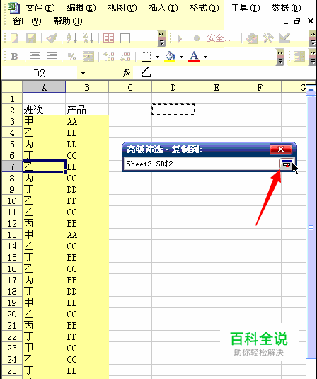Apply red font color A
Screen dimensions: 317x379
pyautogui.click(x=194, y=57)
